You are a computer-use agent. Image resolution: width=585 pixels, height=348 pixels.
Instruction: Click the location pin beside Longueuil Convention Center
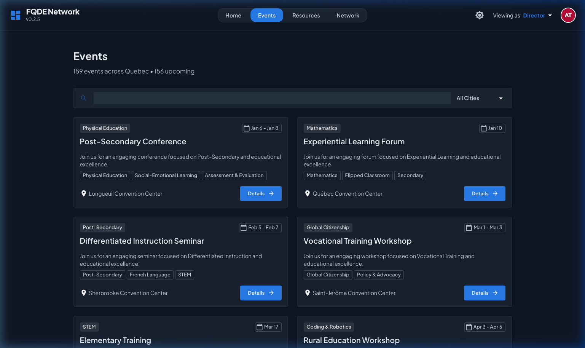84,193
